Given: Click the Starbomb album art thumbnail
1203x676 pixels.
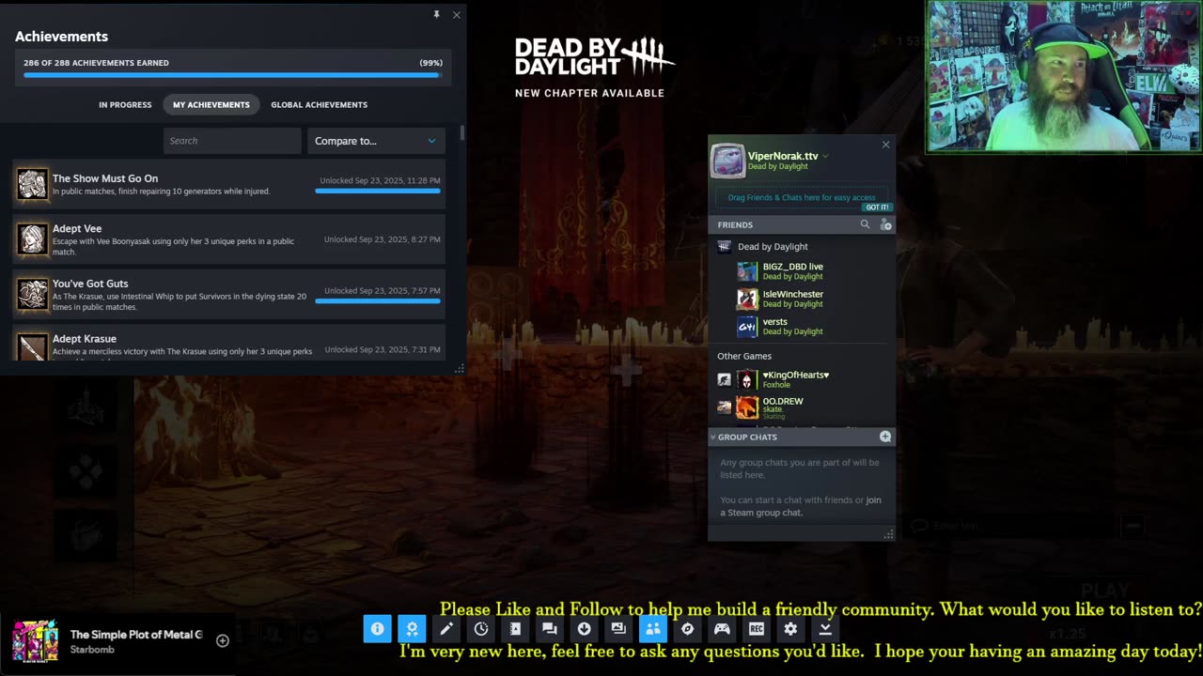Looking at the screenshot, I should (36, 641).
